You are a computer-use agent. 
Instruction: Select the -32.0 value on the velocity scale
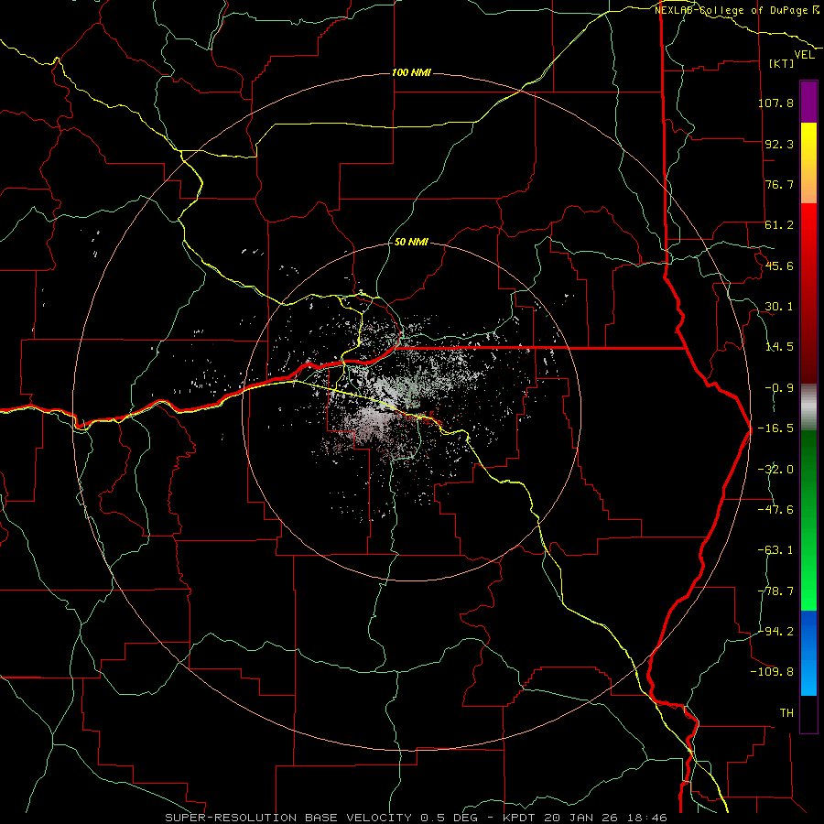pos(775,470)
